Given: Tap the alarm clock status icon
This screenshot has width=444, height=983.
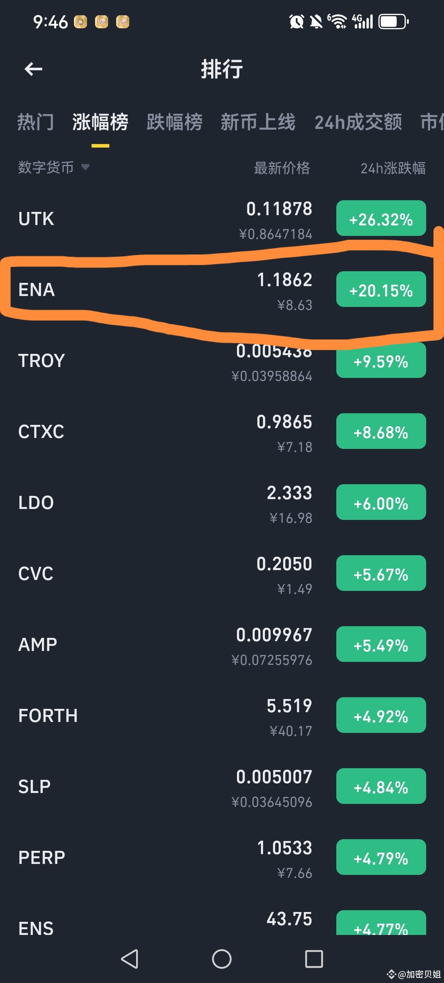Looking at the screenshot, I should click(x=296, y=22).
